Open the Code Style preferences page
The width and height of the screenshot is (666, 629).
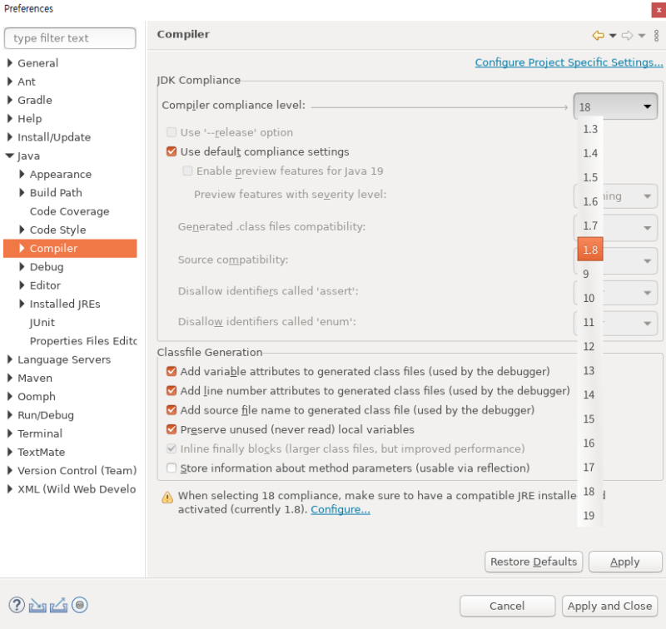57,230
